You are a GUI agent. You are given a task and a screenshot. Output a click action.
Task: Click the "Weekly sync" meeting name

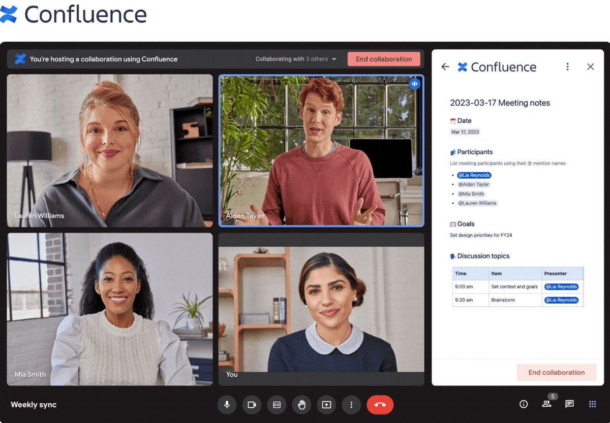(x=34, y=405)
